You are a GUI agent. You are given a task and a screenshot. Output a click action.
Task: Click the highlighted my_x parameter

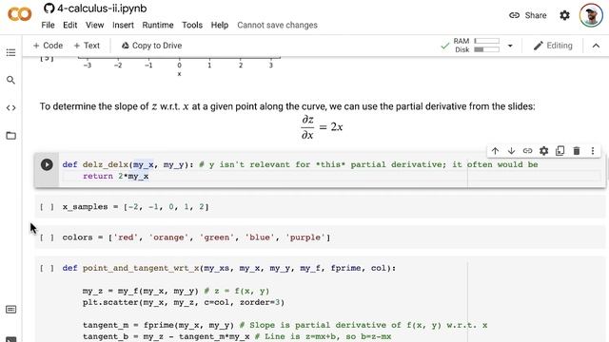[144, 164]
